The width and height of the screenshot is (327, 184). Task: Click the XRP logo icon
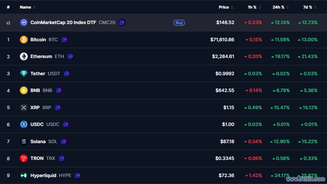click(24, 107)
